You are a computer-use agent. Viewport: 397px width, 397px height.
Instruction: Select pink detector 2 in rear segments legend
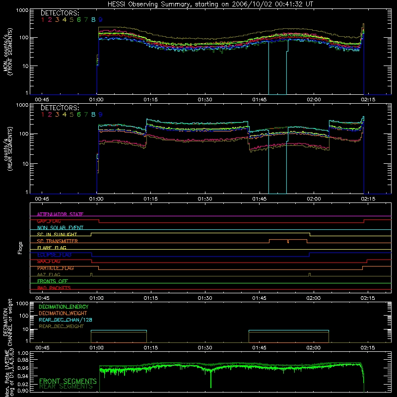50,115
